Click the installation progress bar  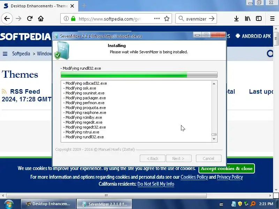[139, 75]
